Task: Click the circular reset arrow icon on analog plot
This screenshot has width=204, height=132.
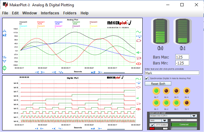Action: [139, 41]
